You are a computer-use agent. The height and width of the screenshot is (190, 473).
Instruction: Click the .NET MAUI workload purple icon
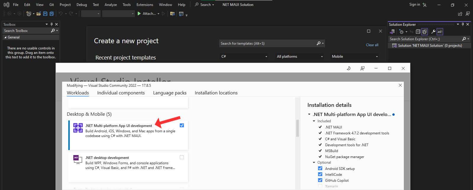tap(78, 128)
